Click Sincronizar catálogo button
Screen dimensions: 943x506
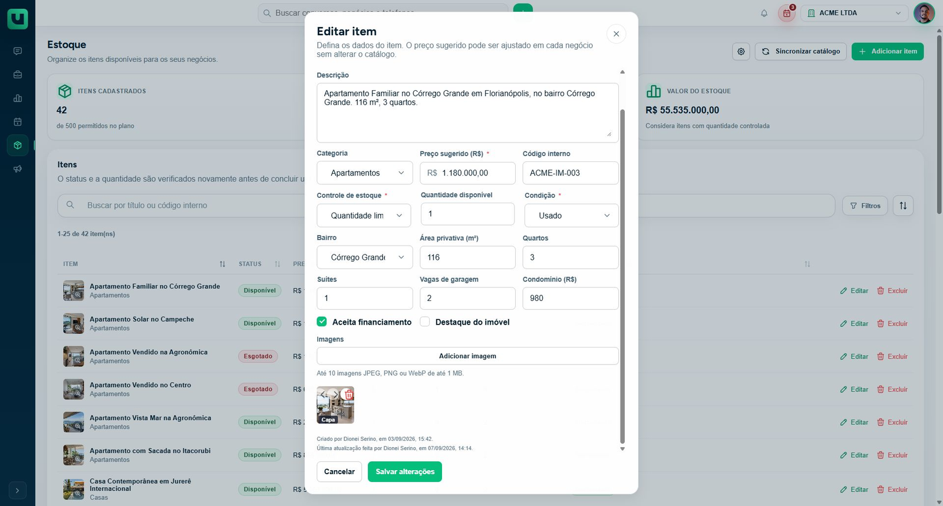tap(801, 51)
